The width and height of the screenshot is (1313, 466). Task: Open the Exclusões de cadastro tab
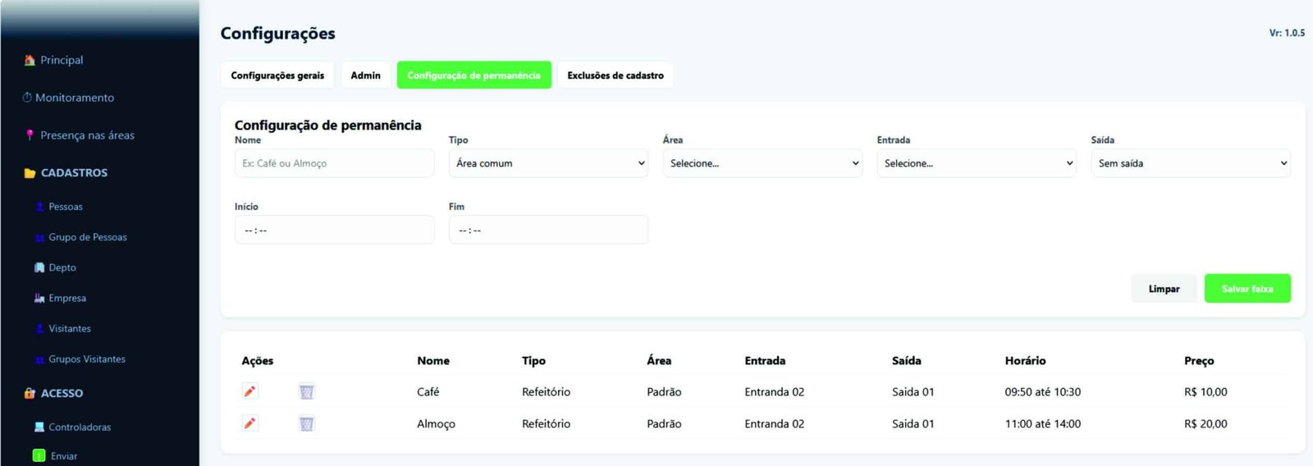point(615,75)
